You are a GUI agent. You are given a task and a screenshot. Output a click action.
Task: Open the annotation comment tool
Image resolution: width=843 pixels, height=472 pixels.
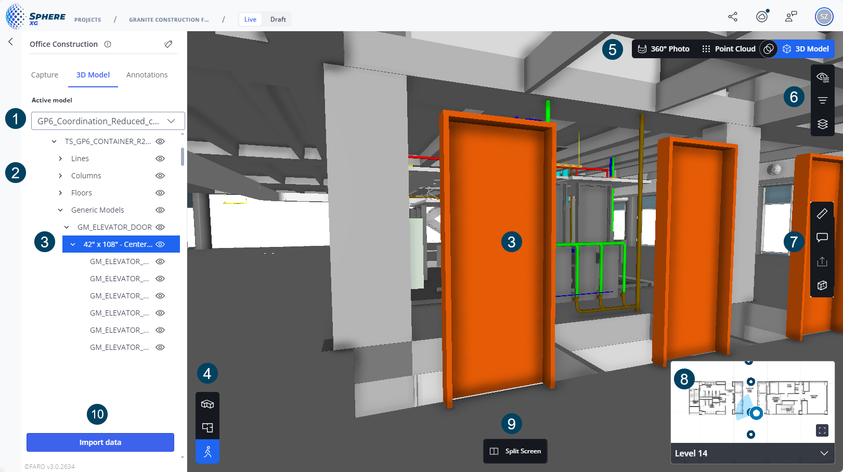pos(822,238)
